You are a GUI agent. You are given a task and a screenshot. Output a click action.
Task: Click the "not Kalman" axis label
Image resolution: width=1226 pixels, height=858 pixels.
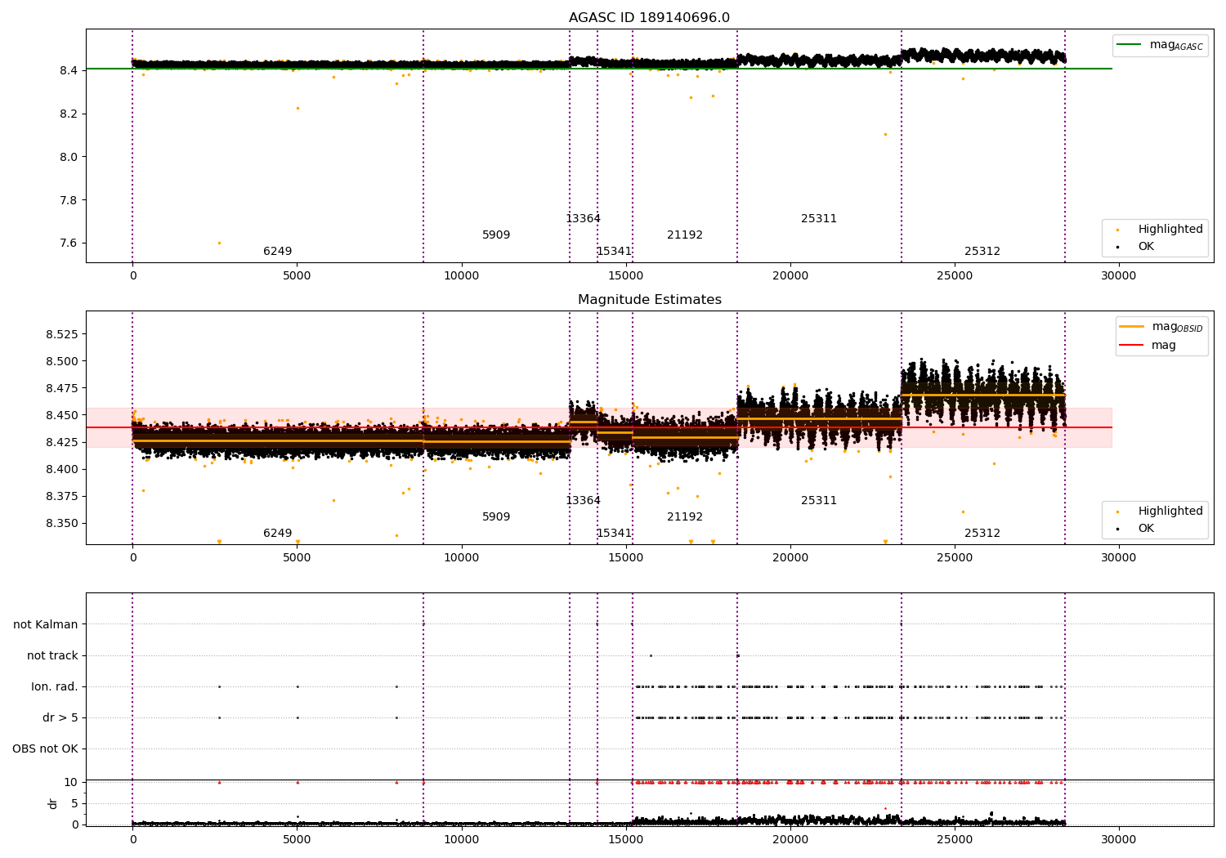tap(46, 624)
